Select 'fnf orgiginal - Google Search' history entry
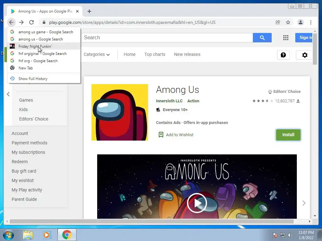The height and width of the screenshot is (241, 322). click(x=44, y=53)
